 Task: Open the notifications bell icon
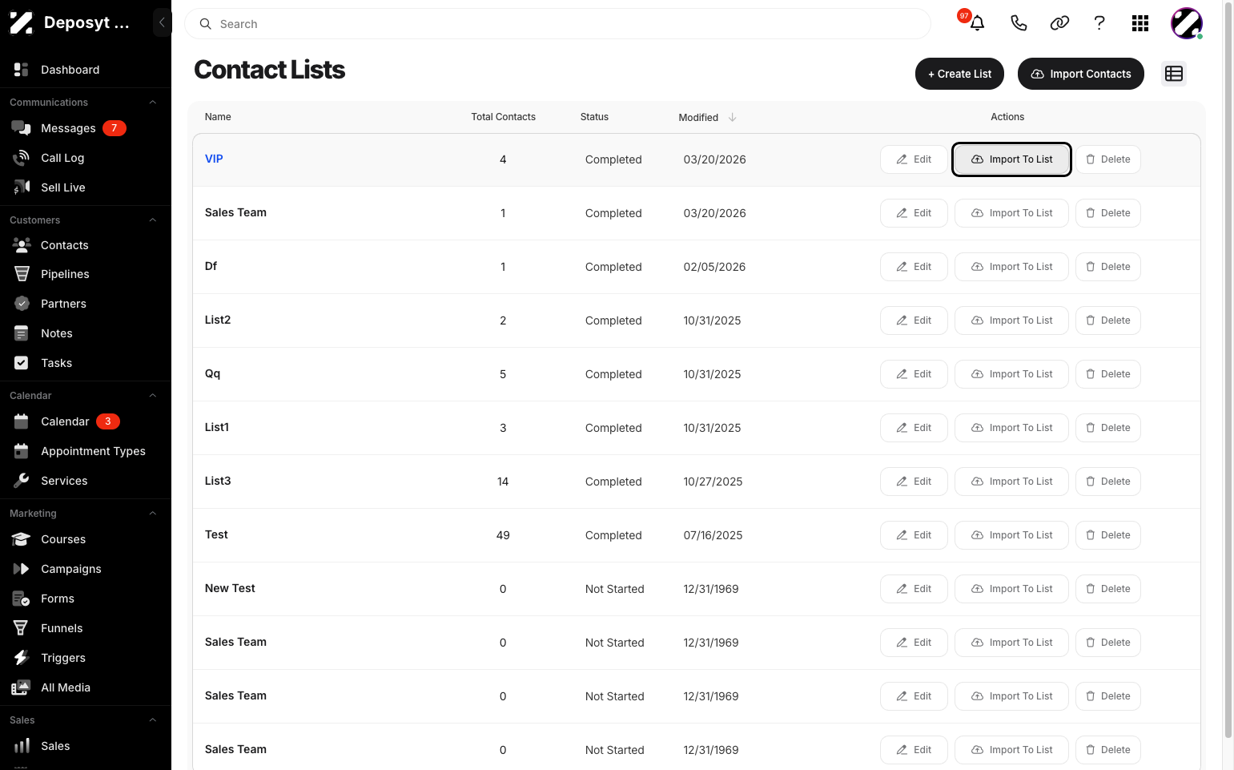pos(976,23)
